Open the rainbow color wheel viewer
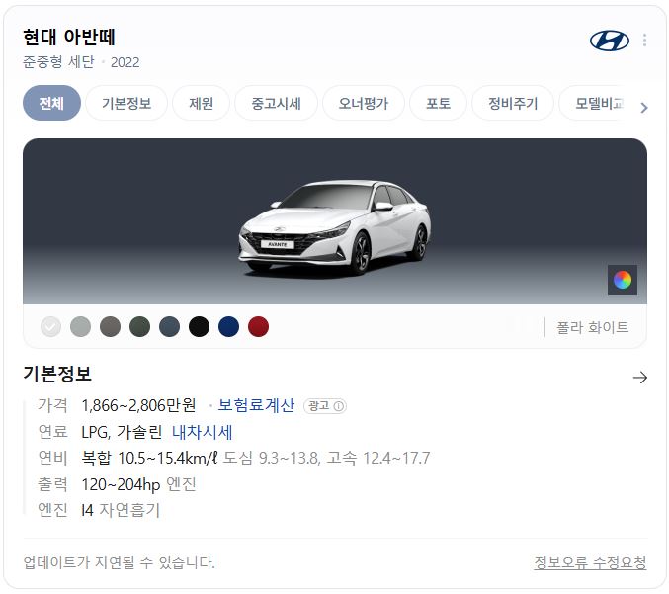 pyautogui.click(x=623, y=280)
